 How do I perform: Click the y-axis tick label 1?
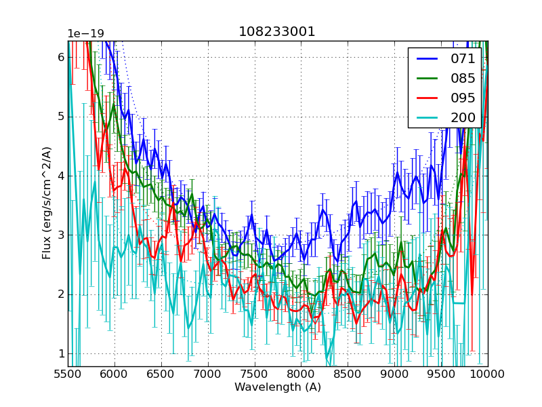[61, 353]
